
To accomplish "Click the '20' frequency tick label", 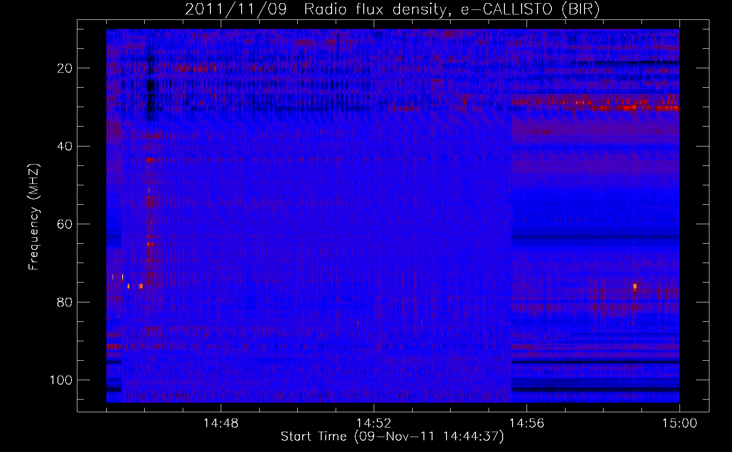I will pos(65,68).
